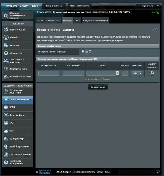Image resolution: width=164 pixels, height=176 pixels.
Task: Click the Допомога & Підтримка link text
Action: [x=45, y=172]
